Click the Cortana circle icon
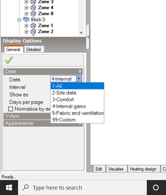Screen dimensions: 166x195 coord(156,188)
